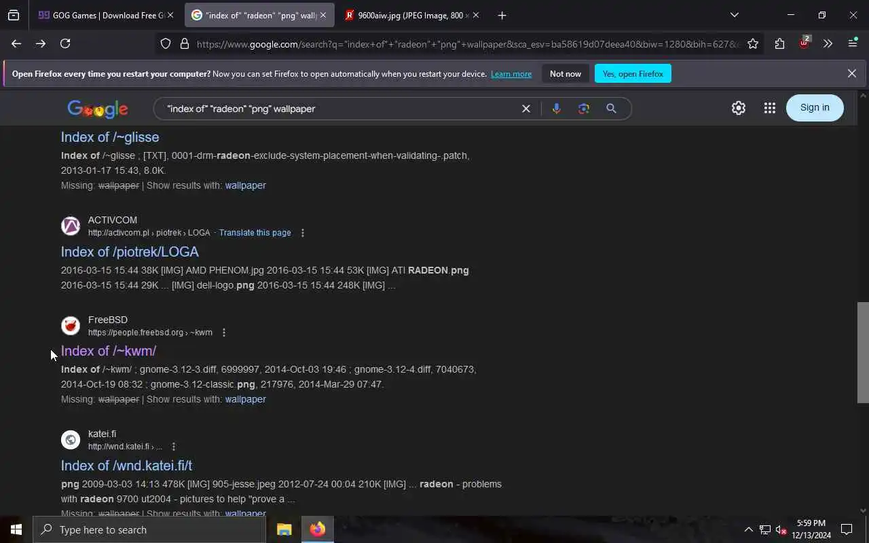Show more tools overflow chevron
Screen dimensions: 869x543
tap(828, 43)
